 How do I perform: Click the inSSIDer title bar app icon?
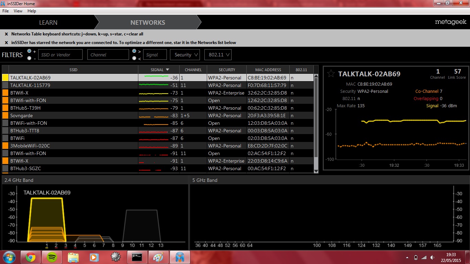click(3, 3)
